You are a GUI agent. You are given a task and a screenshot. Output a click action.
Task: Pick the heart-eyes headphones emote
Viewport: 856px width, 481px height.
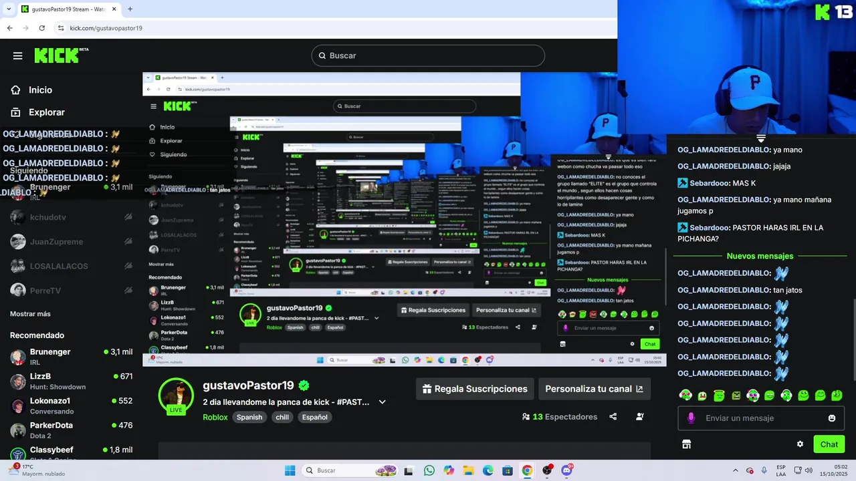pos(685,395)
